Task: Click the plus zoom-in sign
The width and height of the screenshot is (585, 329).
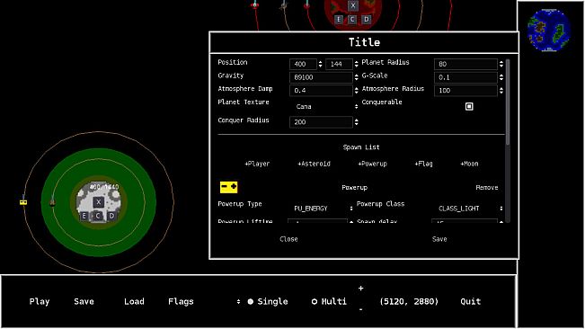Action: pyautogui.click(x=360, y=288)
